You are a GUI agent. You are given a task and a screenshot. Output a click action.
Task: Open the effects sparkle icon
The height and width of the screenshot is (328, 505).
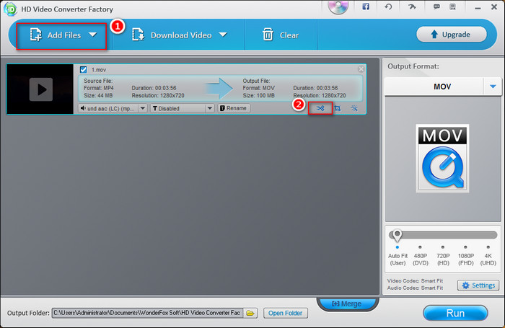pos(354,108)
